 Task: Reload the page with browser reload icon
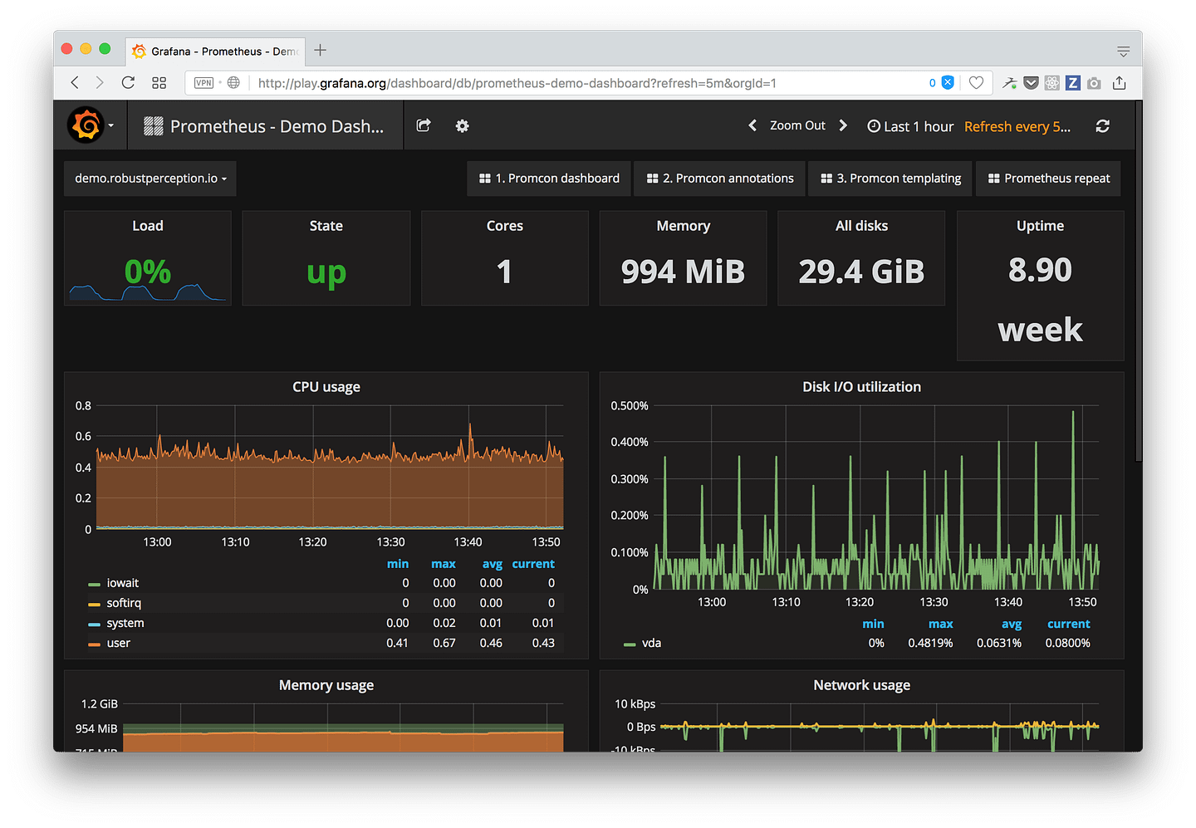128,82
